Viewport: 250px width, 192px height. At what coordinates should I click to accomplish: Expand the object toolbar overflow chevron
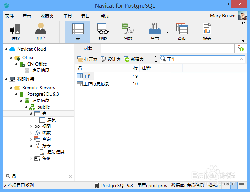(x=156, y=57)
